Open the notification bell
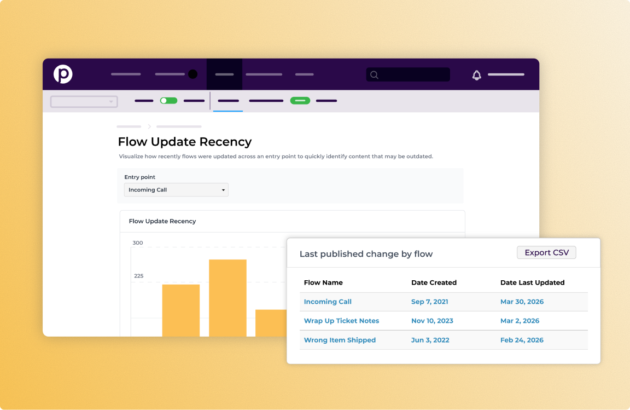The width and height of the screenshot is (630, 410). pyautogui.click(x=476, y=74)
